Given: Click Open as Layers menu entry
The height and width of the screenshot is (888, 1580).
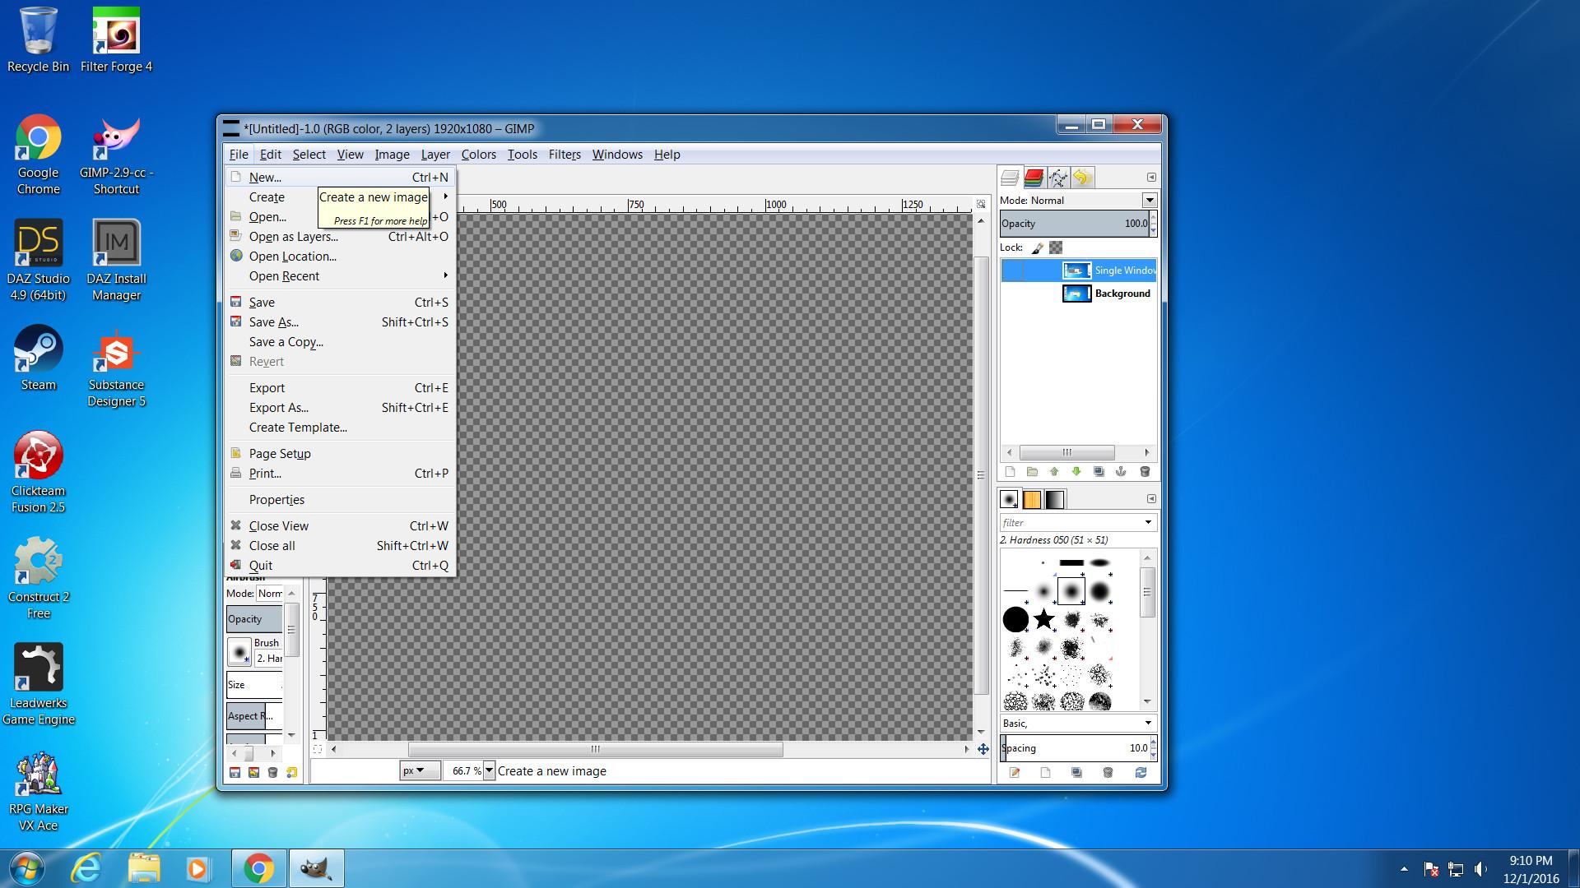Looking at the screenshot, I should point(293,237).
